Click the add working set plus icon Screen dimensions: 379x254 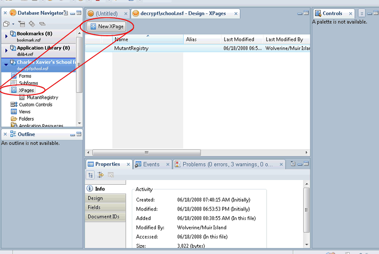(x=32, y=24)
